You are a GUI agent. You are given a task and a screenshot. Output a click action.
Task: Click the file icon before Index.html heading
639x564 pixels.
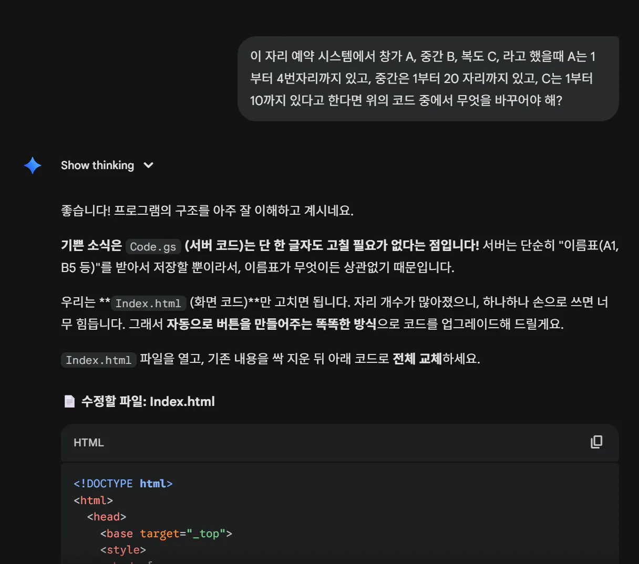point(69,401)
